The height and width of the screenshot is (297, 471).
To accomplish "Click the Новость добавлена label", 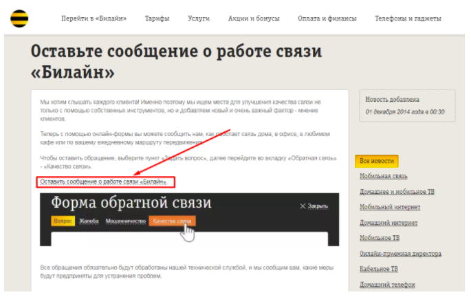I will coord(393,100).
